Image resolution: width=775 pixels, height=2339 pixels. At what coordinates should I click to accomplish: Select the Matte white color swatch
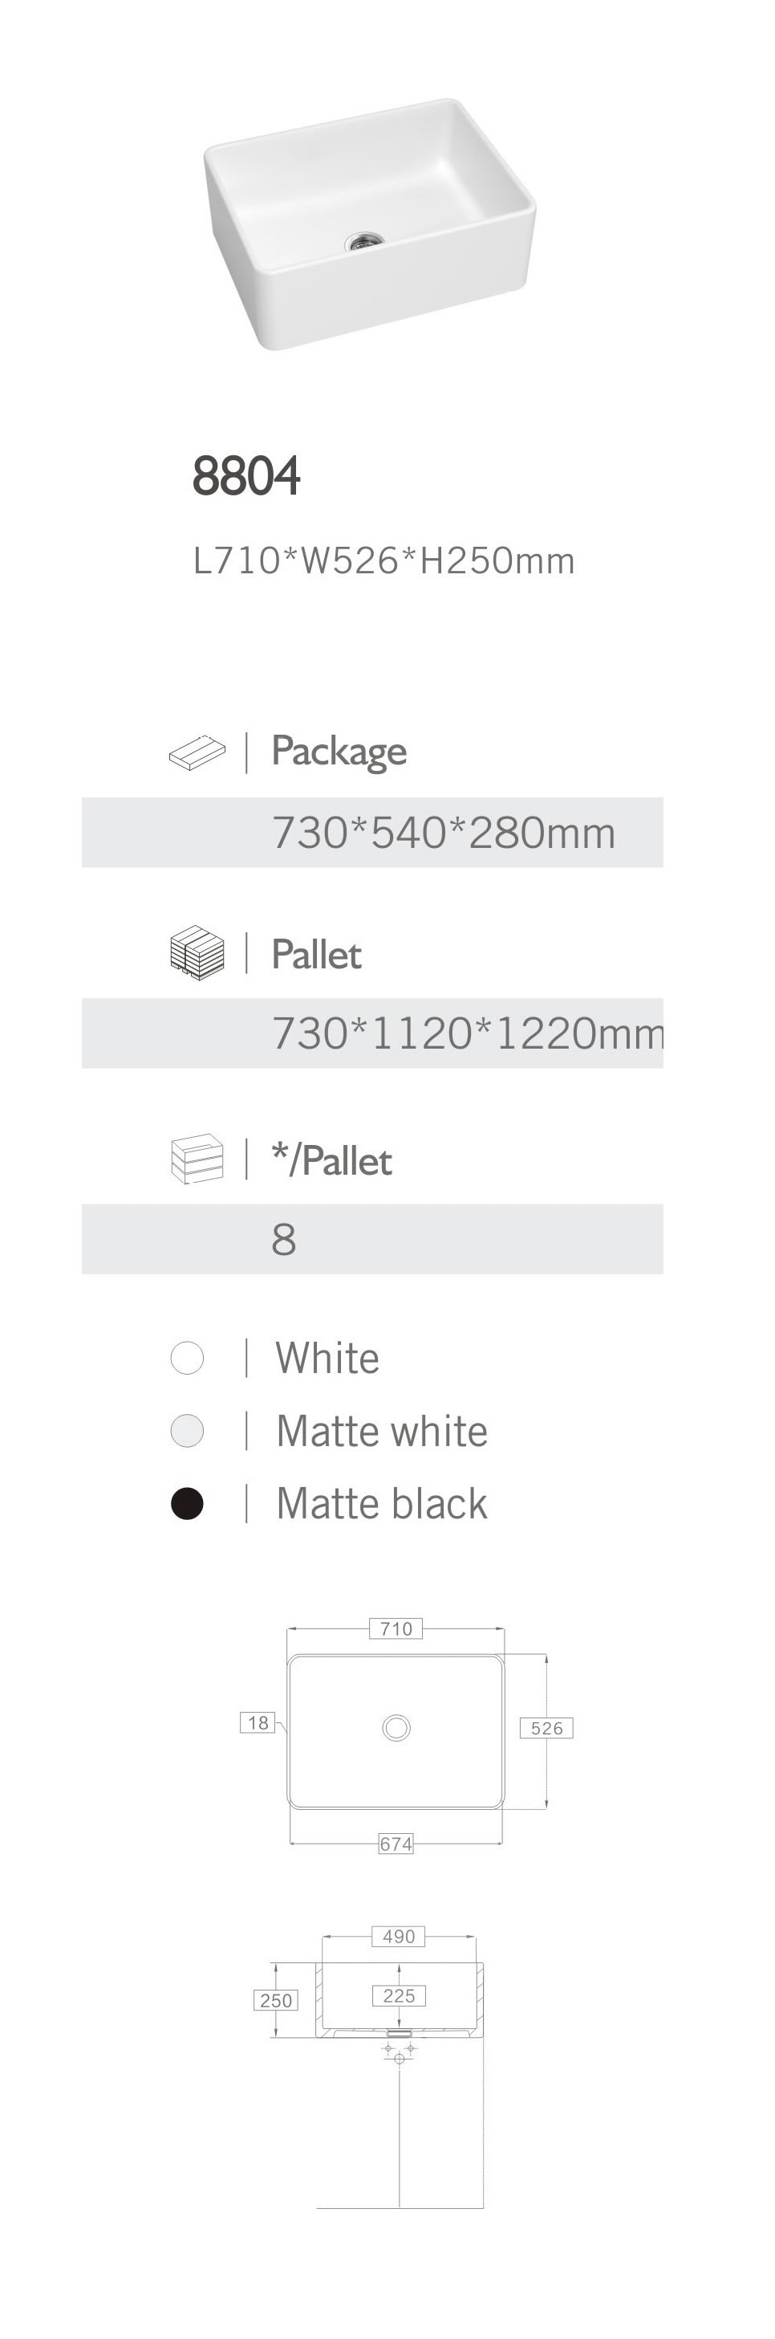point(187,1431)
